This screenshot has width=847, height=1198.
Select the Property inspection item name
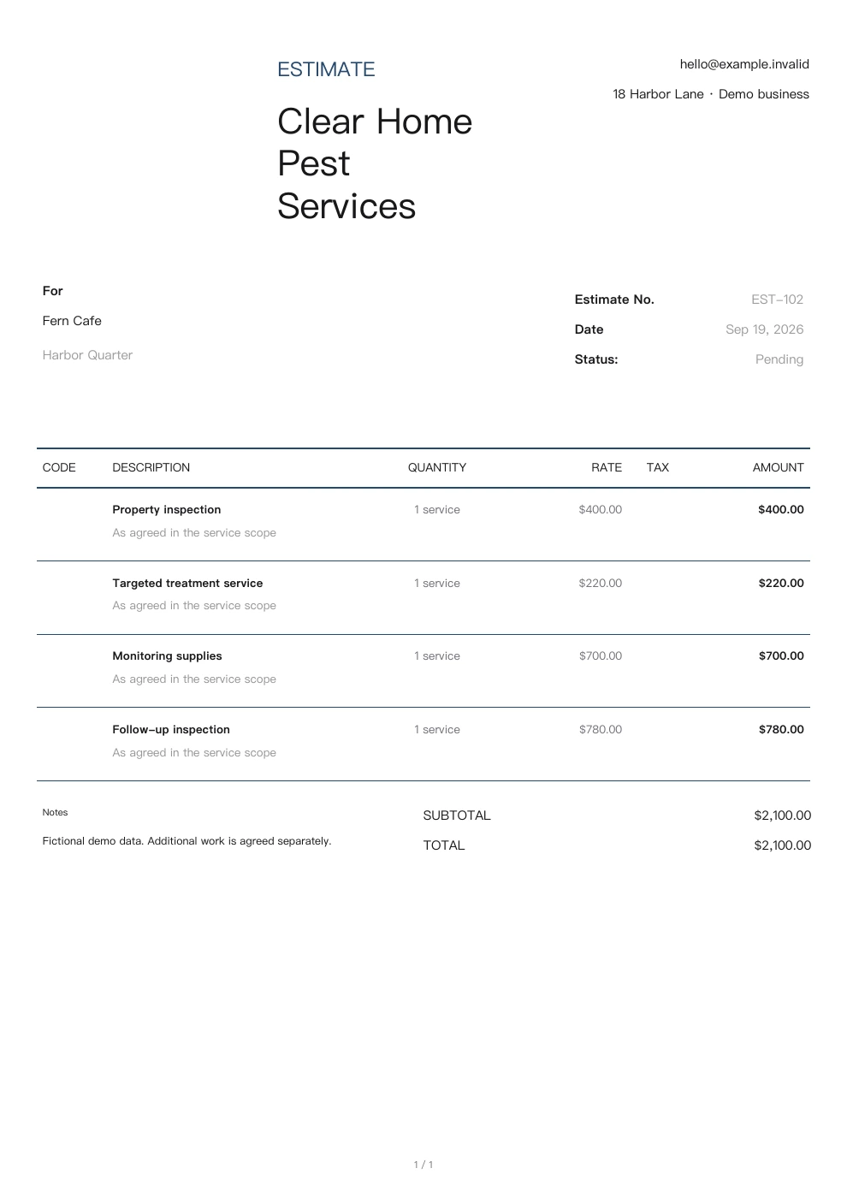(x=167, y=509)
